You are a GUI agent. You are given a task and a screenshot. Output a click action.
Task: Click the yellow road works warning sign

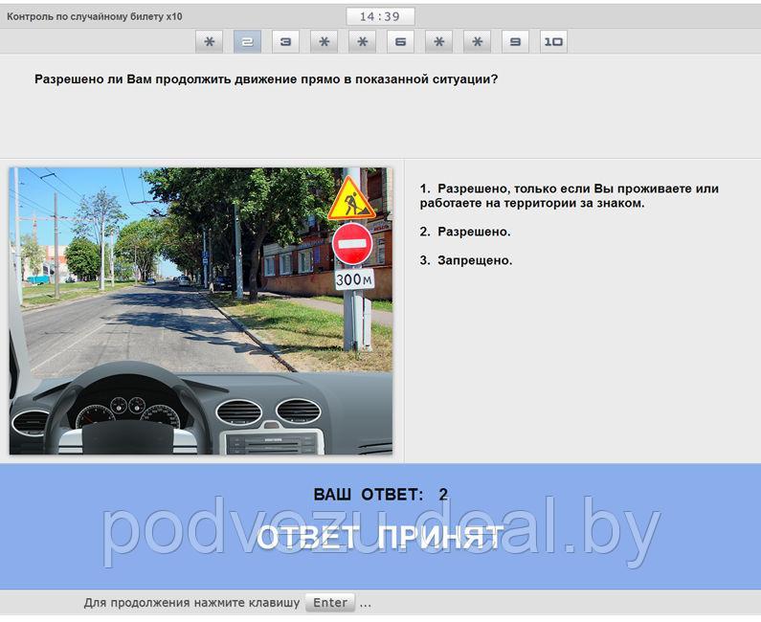tap(351, 201)
